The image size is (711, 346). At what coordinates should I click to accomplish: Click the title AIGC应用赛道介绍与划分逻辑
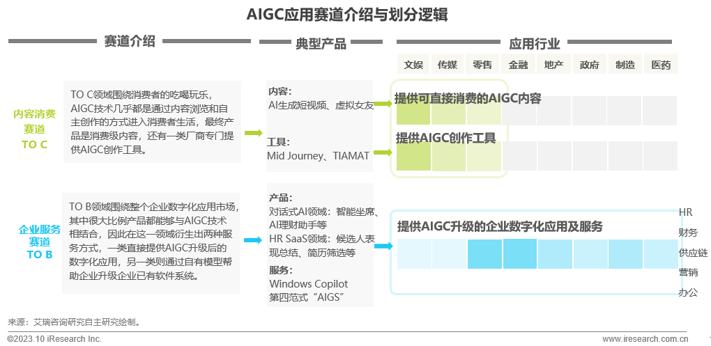(347, 15)
